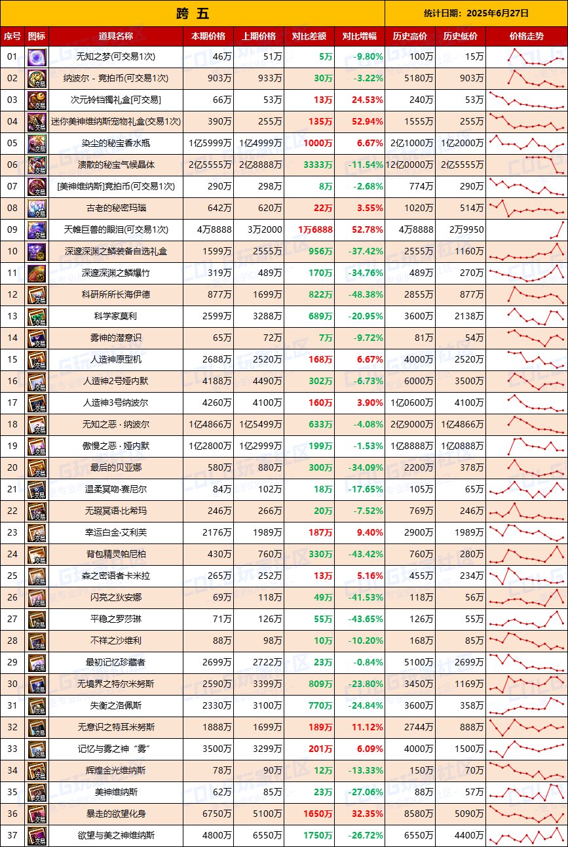Click the item name 平稳之罗莎琳
The image size is (568, 847).
coord(115,620)
